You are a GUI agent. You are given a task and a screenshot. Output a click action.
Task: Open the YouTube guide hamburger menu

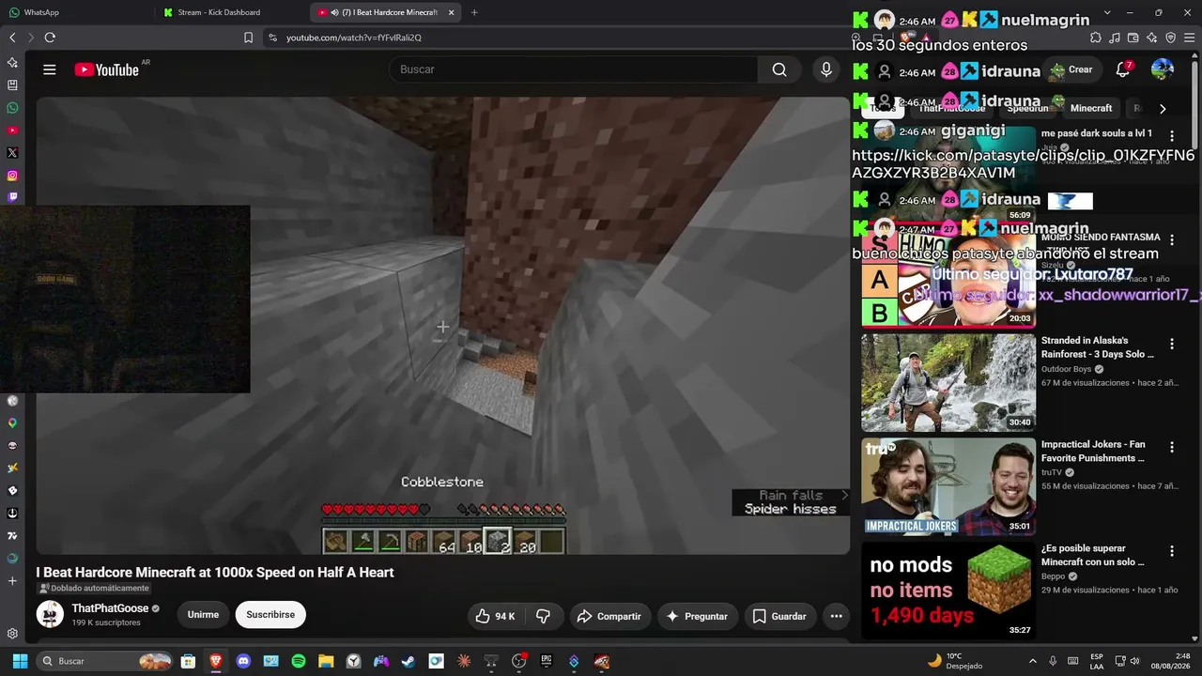pos(50,69)
